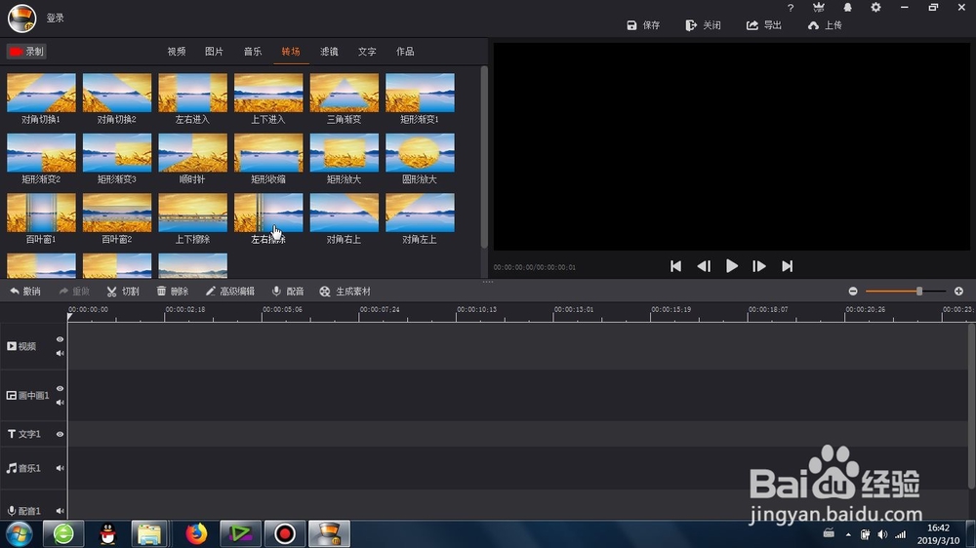Choose the 左右进入 transition
976x548 pixels.
coord(193,94)
